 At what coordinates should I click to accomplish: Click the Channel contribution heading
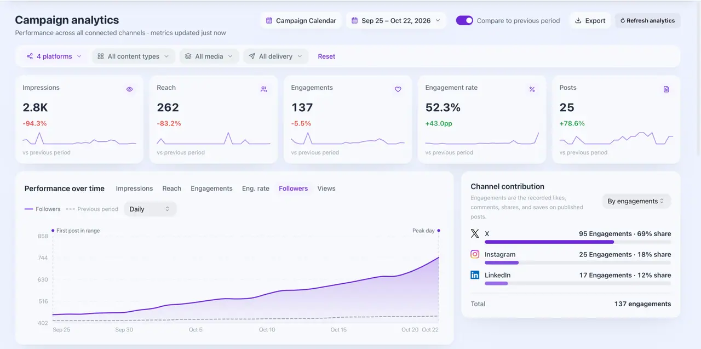508,186
